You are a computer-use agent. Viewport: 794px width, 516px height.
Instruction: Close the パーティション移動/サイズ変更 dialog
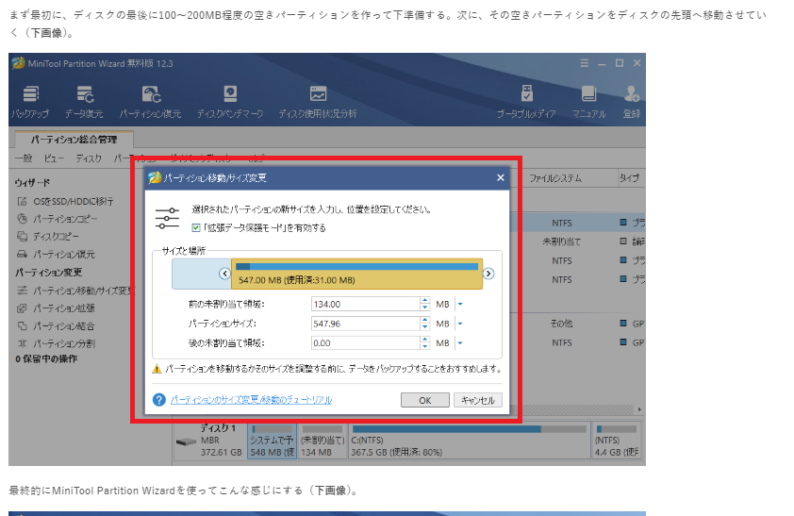(x=501, y=177)
